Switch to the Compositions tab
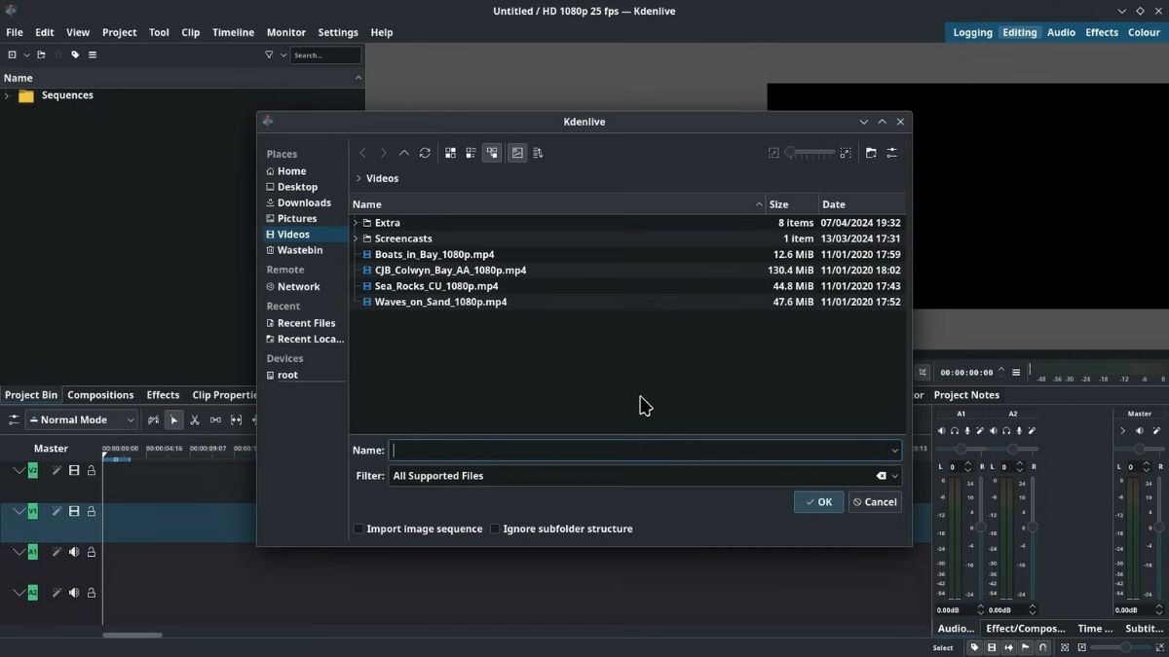 (x=100, y=395)
